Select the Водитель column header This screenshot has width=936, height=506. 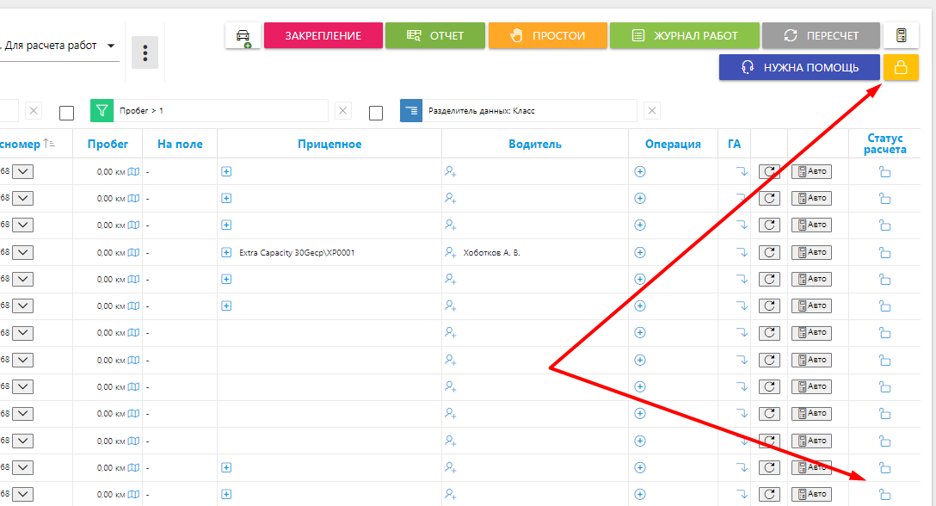(535, 144)
